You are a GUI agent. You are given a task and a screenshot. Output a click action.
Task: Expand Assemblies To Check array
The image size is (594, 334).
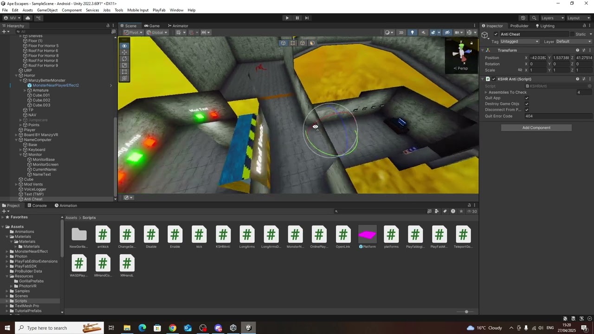pos(486,92)
